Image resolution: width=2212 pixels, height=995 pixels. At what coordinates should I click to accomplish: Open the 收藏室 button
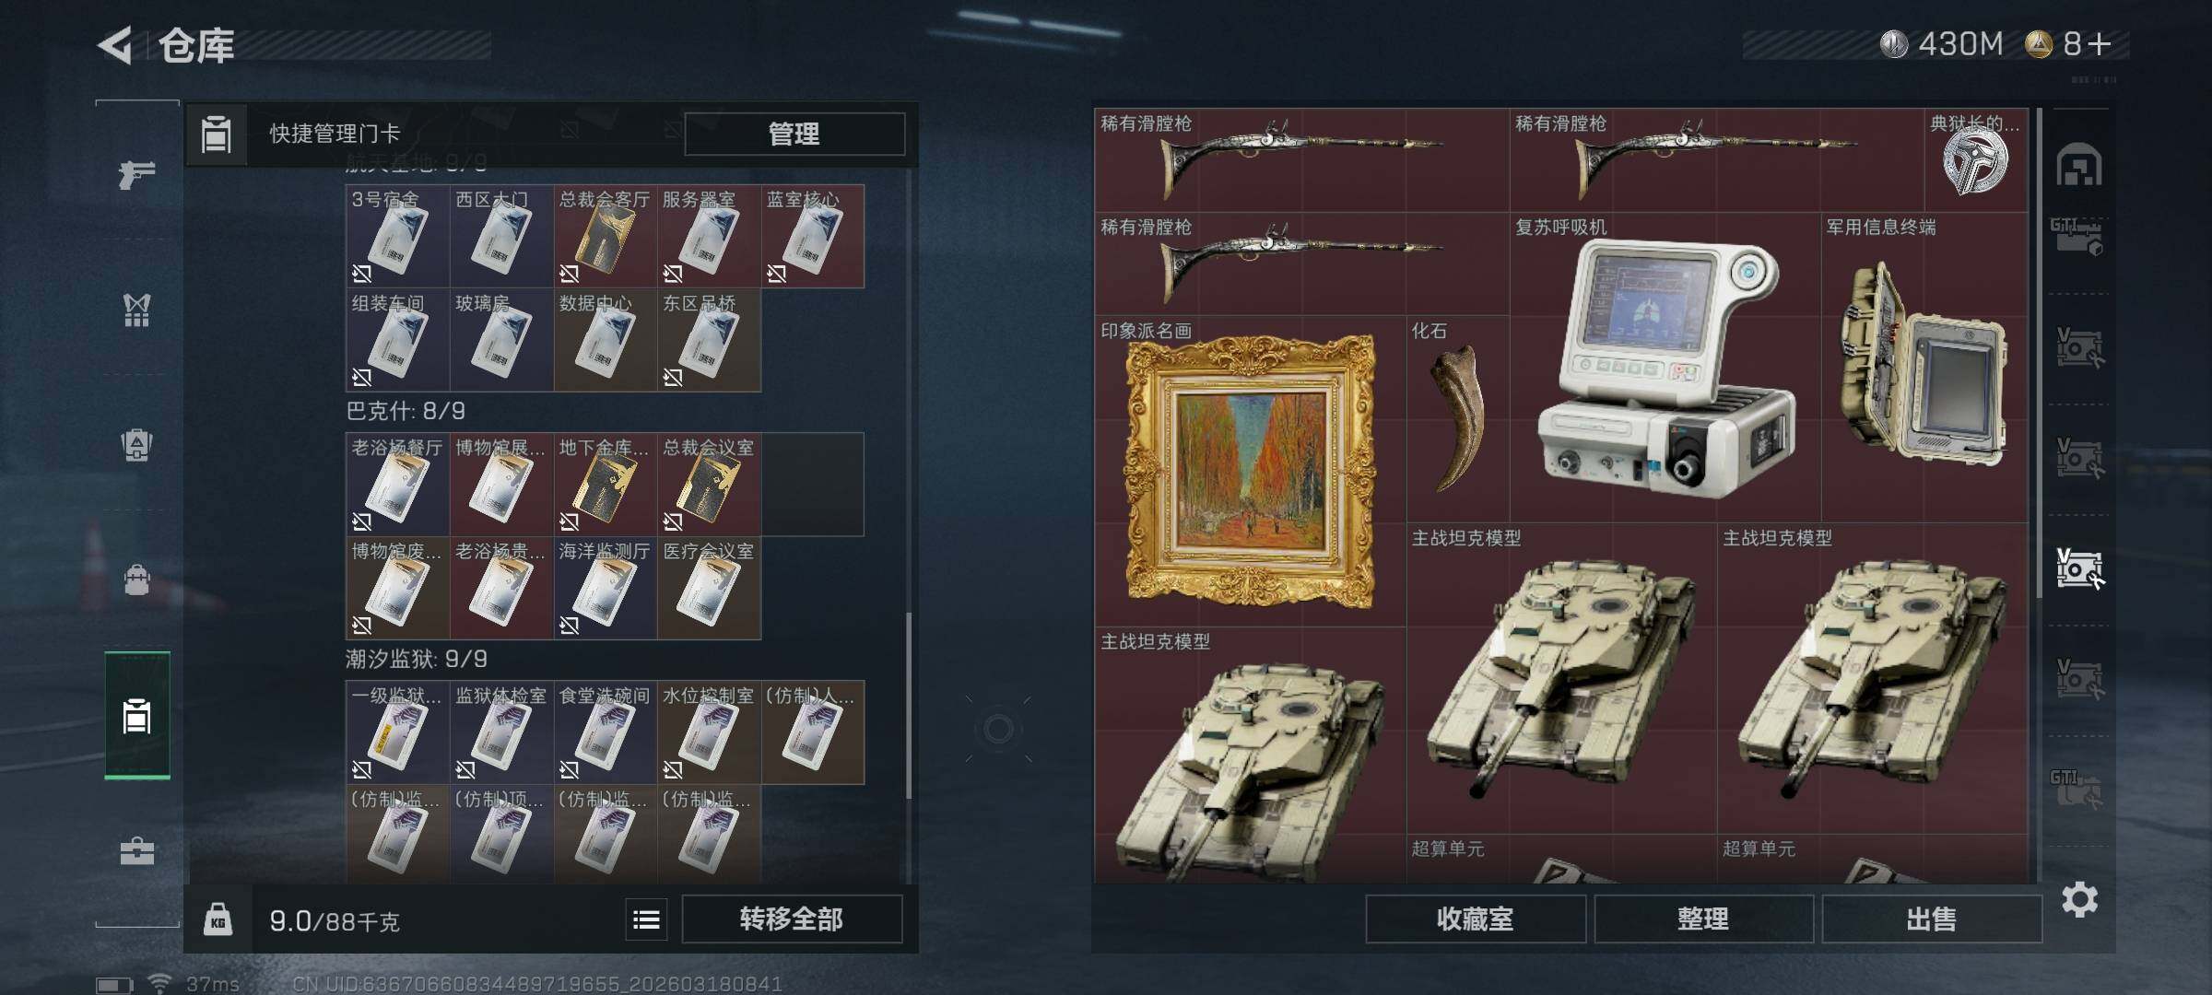(1476, 919)
